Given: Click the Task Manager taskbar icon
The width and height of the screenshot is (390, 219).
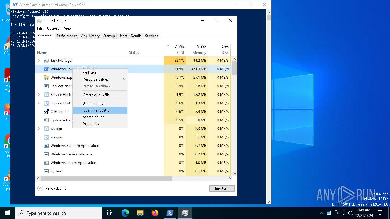Looking at the screenshot, I should (185, 213).
